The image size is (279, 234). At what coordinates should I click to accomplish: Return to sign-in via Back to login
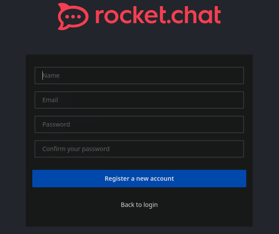point(139,205)
